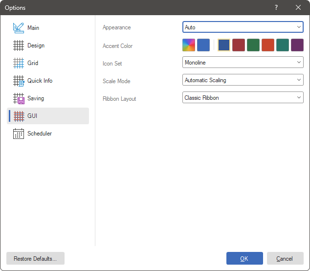The width and height of the screenshot is (310, 271).
Task: Select the GUI category icon
Action: pyautogui.click(x=19, y=116)
